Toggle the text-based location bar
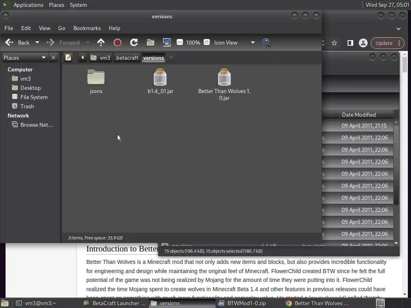Screen dimensions: 411x308 tap(68, 57)
